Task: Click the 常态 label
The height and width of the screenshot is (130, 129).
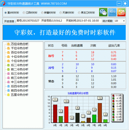Action: 51,81
